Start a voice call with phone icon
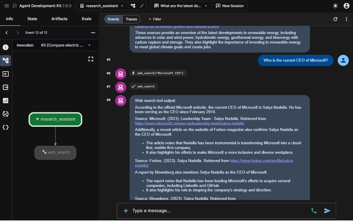 (314, 211)
